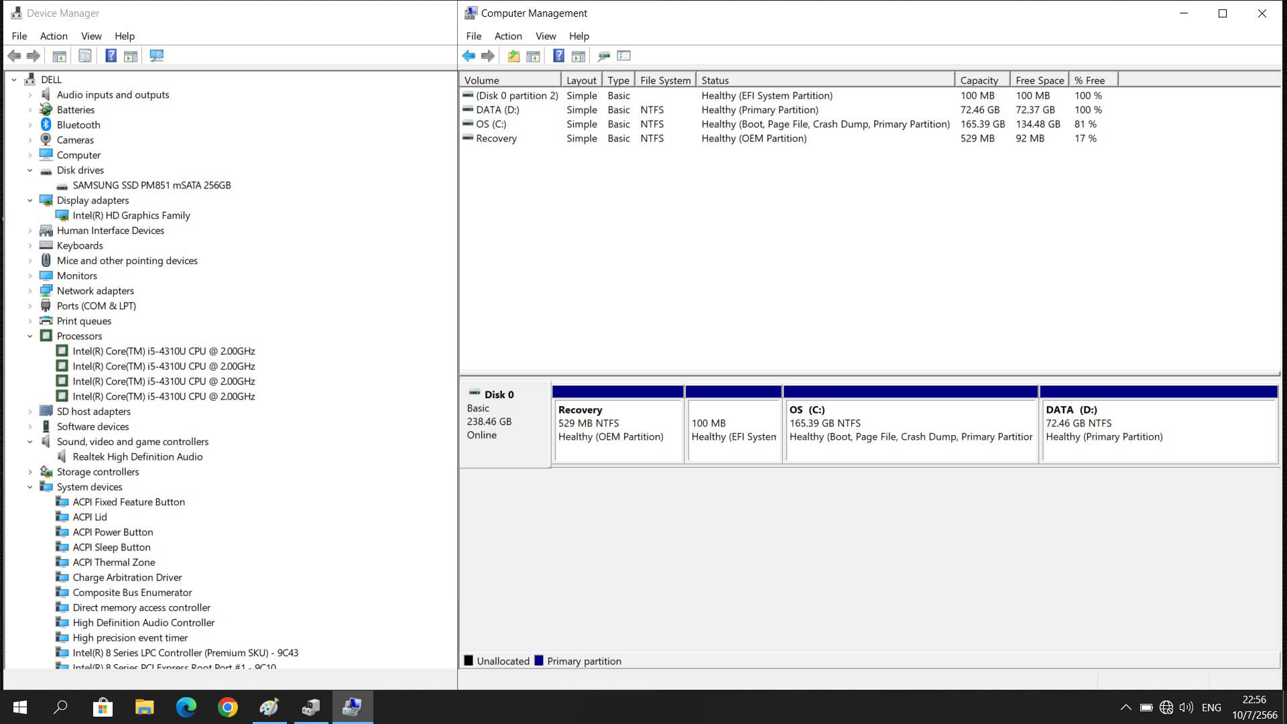Click ENG language indicator in taskbar
Screen dimensions: 1287x724
(1211, 707)
